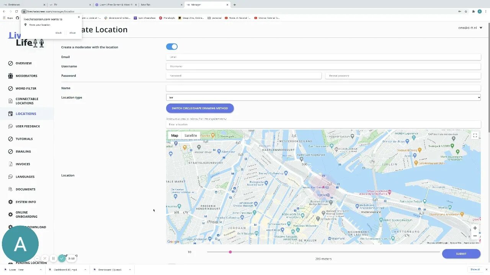
Task: Open the Pending Location sidebar link
Action: click(31, 263)
